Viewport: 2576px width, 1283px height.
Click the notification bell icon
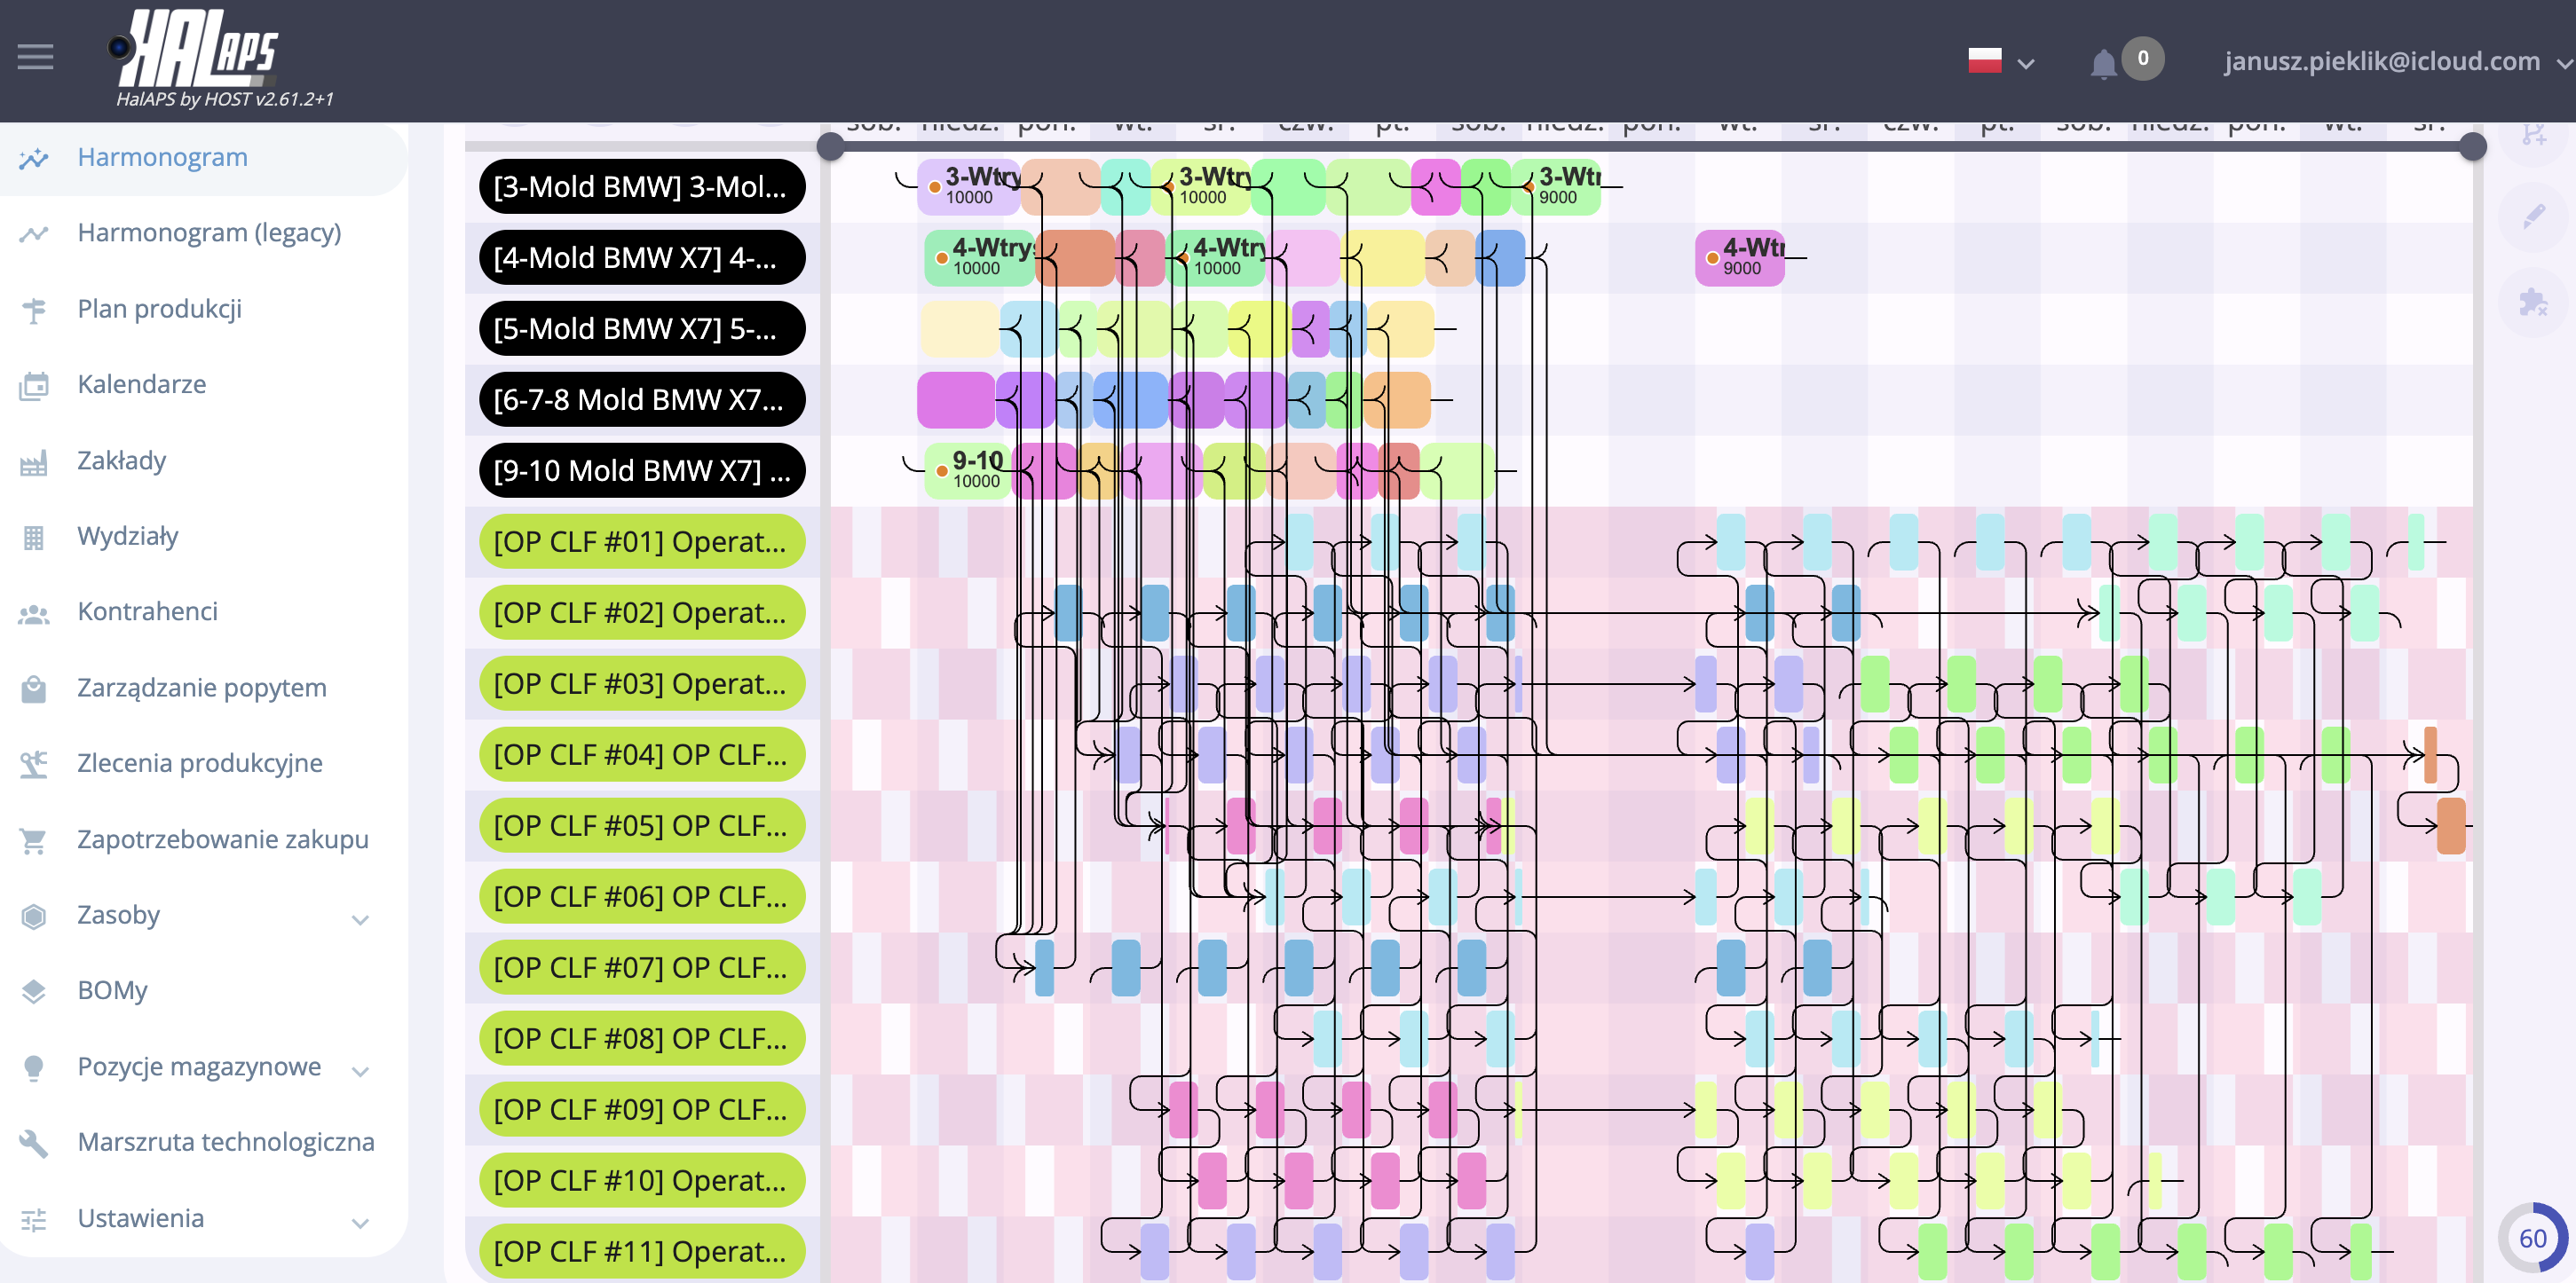(2103, 63)
